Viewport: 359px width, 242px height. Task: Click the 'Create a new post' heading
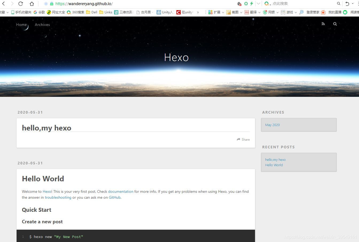(x=42, y=222)
